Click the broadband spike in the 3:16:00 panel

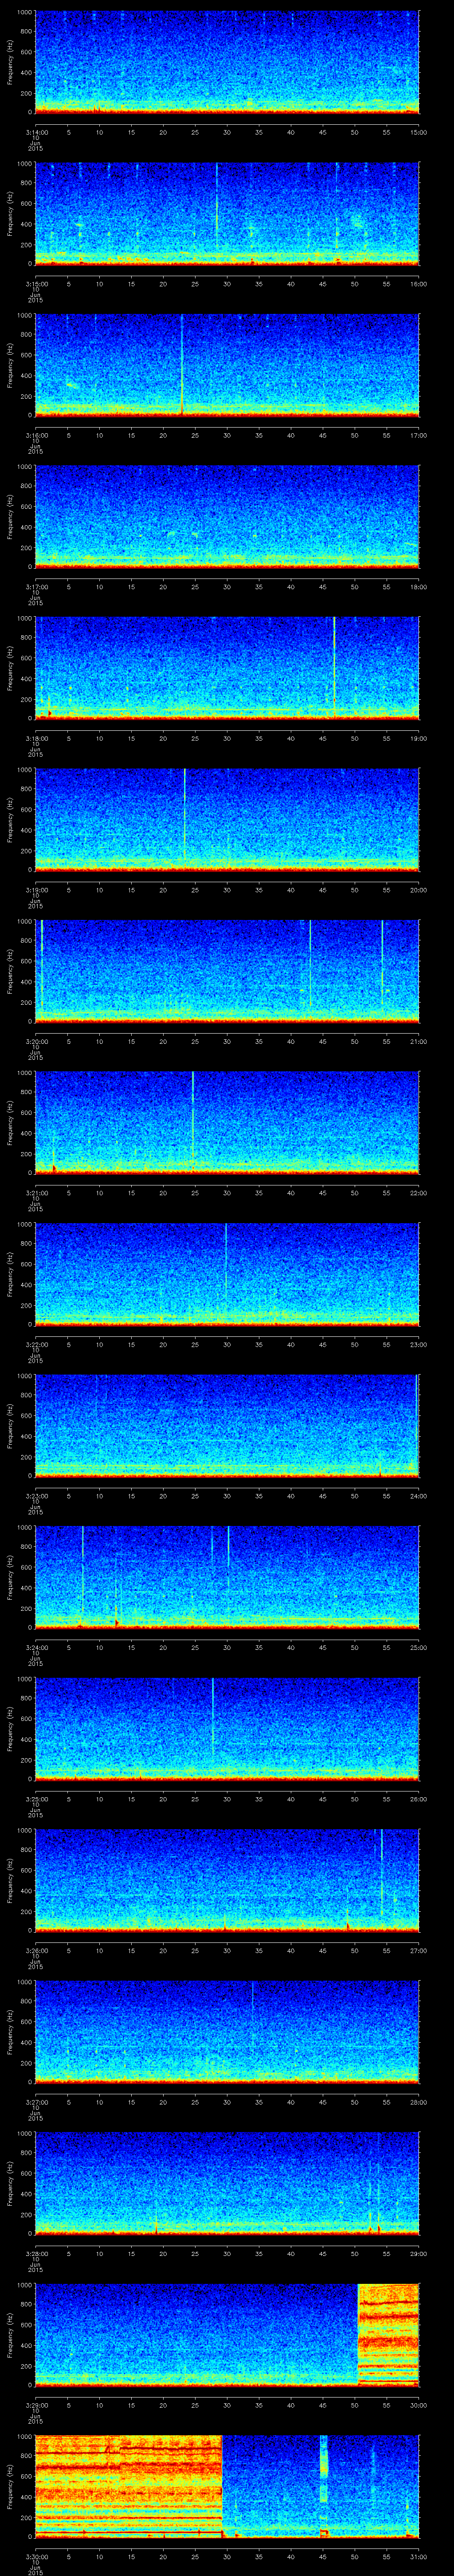pos(182,365)
